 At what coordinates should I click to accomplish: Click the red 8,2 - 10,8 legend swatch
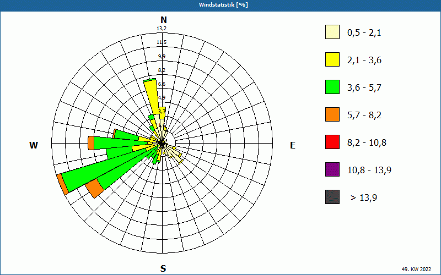tap(332, 142)
